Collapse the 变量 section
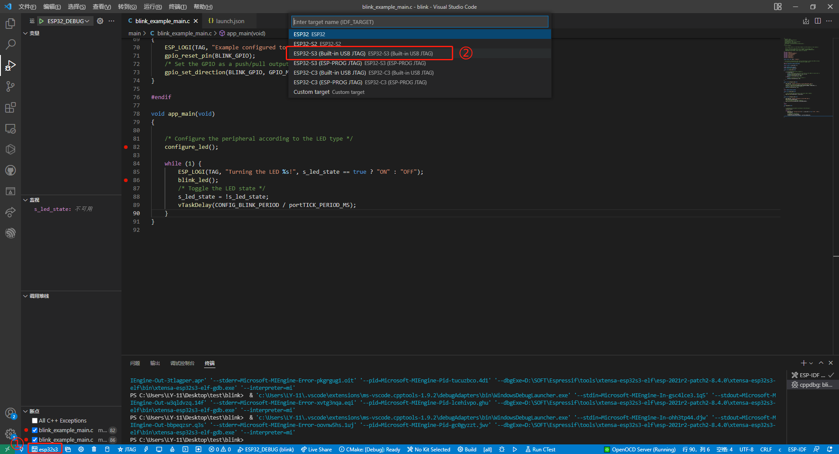Viewport: 839px width, 454px height. tap(25, 33)
